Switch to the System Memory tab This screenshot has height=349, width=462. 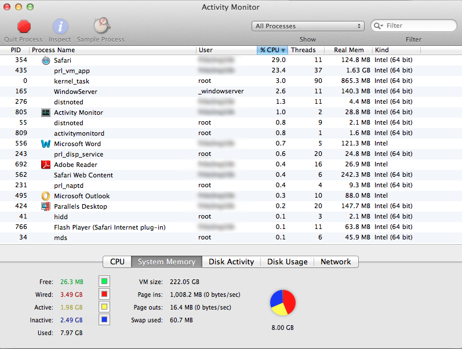pos(166,262)
